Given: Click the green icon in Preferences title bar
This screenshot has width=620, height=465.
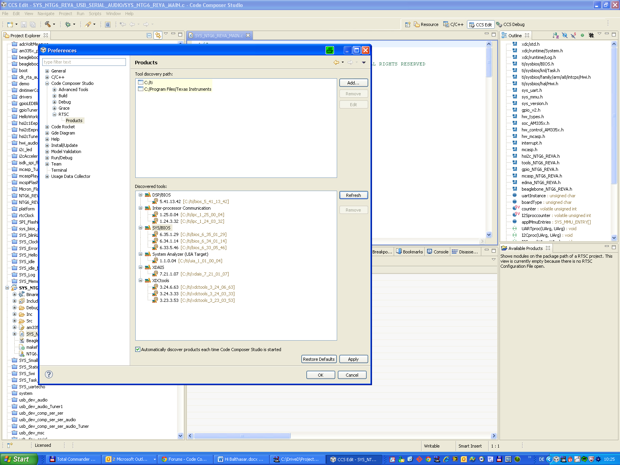Looking at the screenshot, I should [x=330, y=50].
